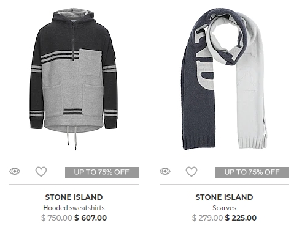Click the sweatshirt's drawstring at the hem
This screenshot has width=302, height=225.
(72, 138)
